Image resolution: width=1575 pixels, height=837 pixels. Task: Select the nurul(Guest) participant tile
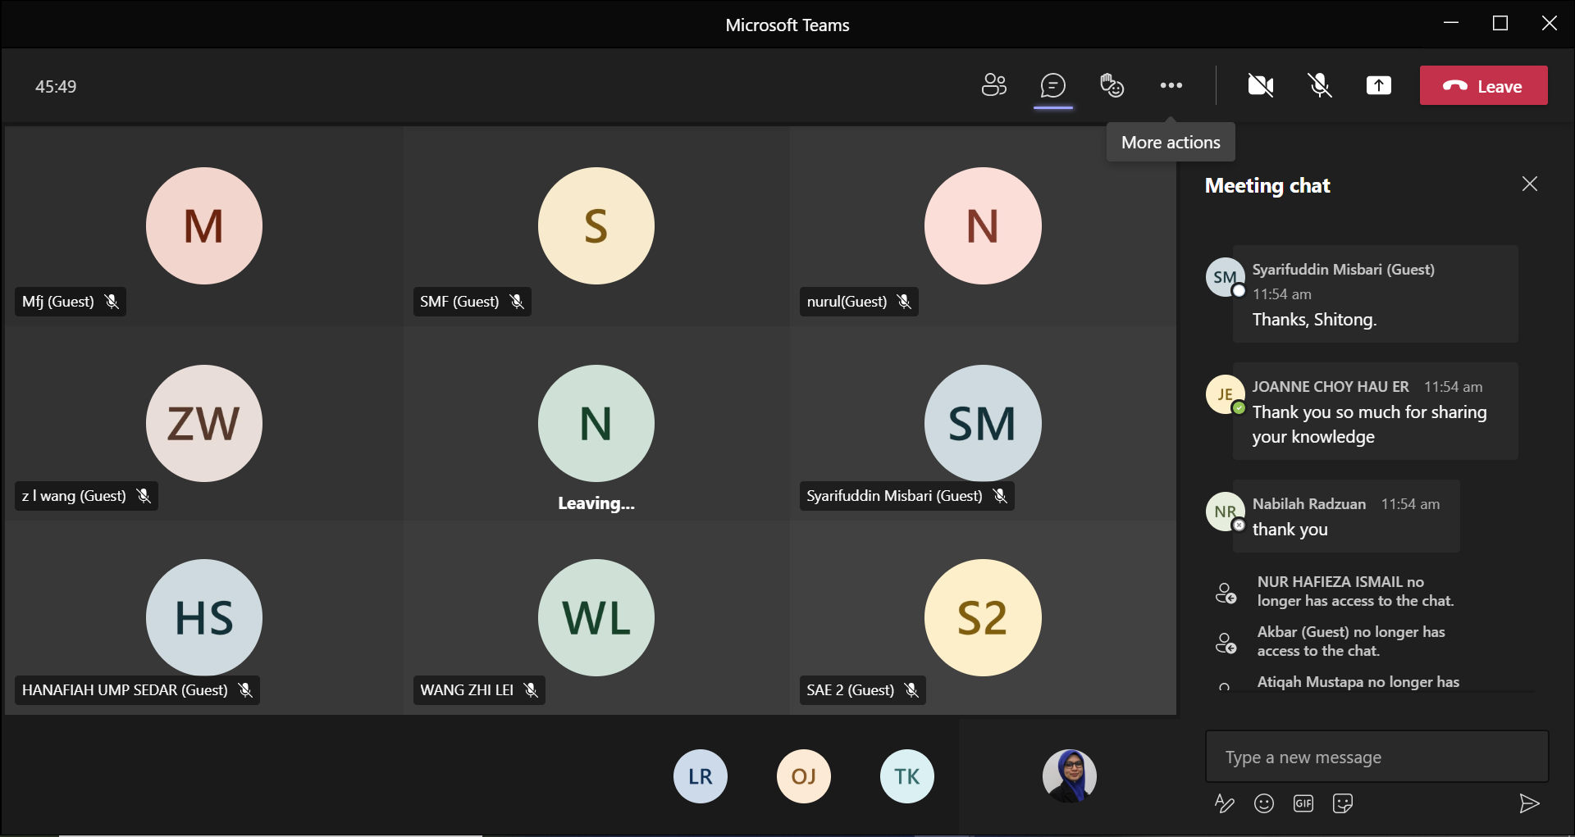983,225
